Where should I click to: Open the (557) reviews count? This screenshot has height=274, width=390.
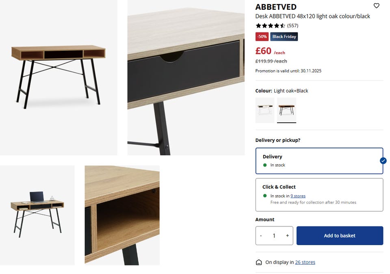(292, 25)
